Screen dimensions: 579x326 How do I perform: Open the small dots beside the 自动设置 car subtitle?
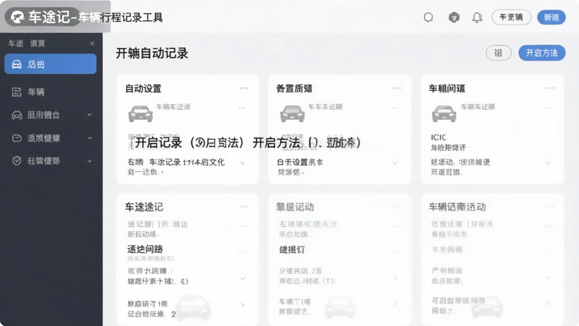coord(242,108)
